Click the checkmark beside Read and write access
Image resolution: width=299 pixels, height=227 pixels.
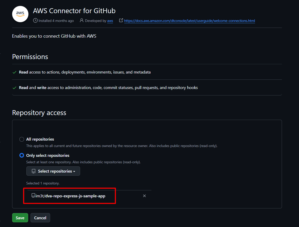pyautogui.click(x=14, y=88)
